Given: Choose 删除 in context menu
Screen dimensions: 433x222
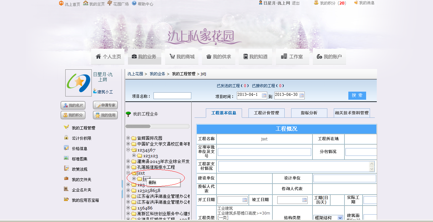Looking at the screenshot, I should pyautogui.click(x=164, y=183).
